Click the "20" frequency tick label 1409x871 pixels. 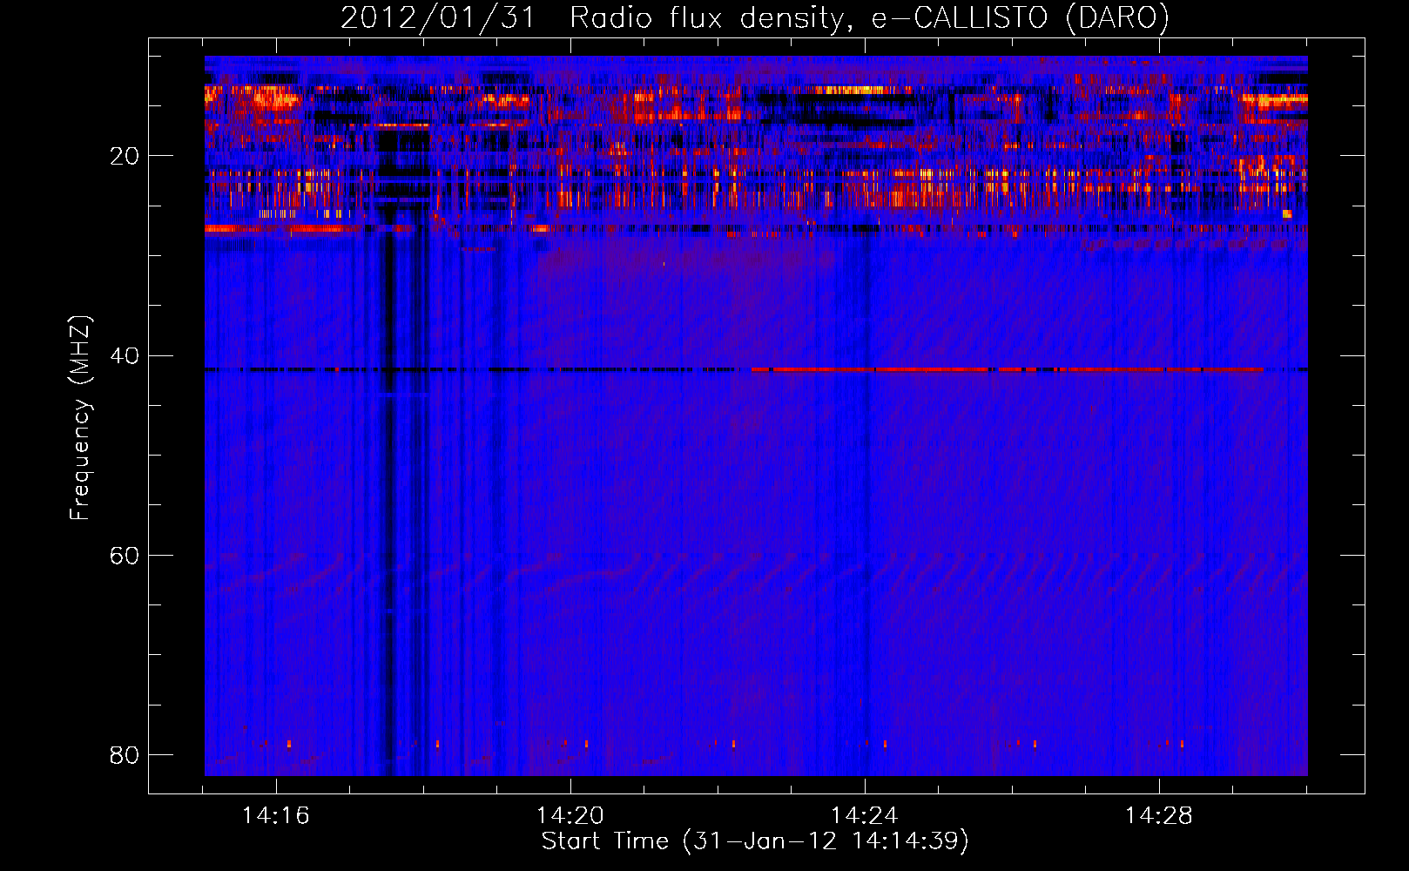click(x=125, y=157)
